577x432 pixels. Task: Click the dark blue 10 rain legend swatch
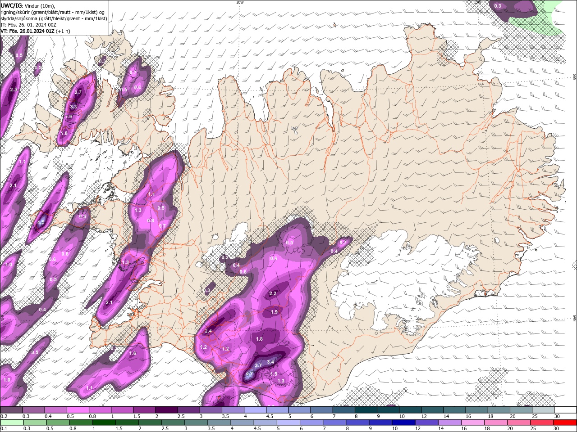pos(403,423)
